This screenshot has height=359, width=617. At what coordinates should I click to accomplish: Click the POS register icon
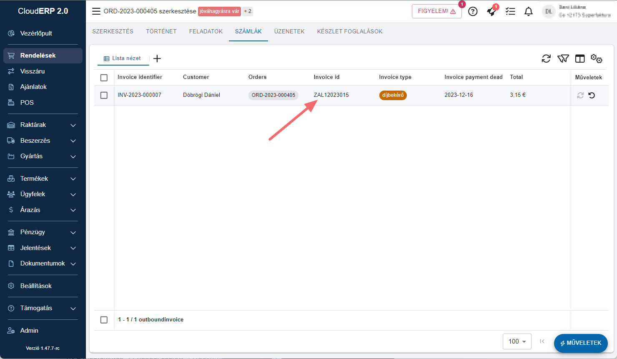coord(11,103)
